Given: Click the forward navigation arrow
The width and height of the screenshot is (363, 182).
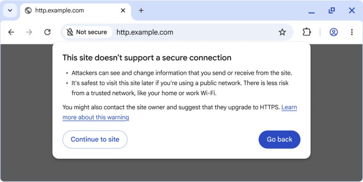Looking at the screenshot, I should coord(29,32).
